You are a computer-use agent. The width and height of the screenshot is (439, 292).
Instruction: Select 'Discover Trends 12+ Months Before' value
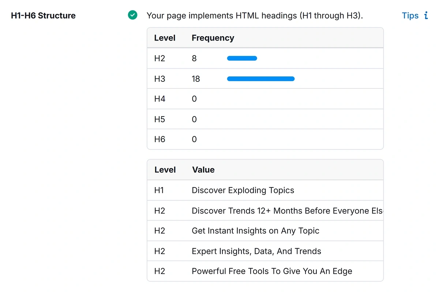pyautogui.click(x=287, y=211)
